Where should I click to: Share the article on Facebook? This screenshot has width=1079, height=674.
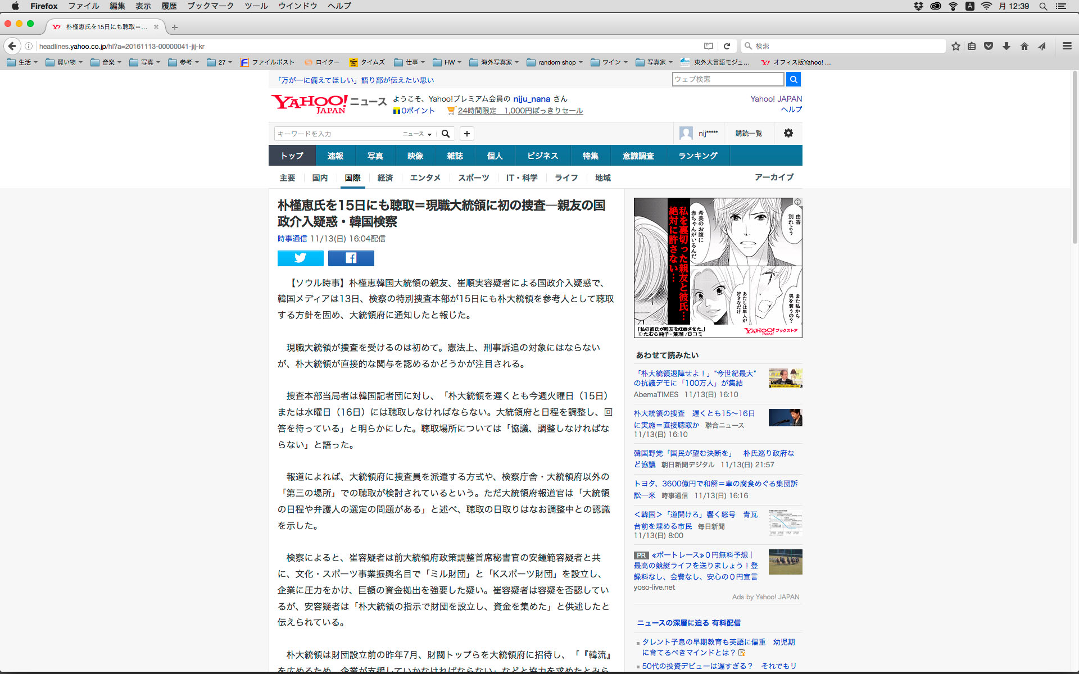click(351, 258)
